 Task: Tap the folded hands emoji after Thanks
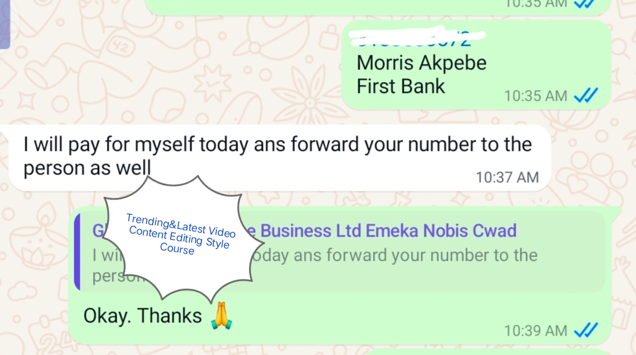coord(221,316)
